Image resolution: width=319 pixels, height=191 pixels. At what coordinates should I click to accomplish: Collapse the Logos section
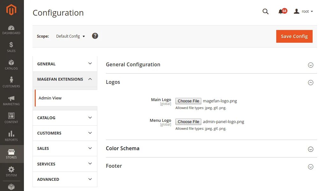(x=310, y=83)
